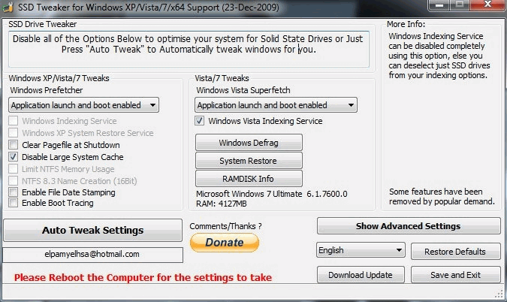Viewport: 507px width, 302px height.
Task: Open the Windows Vista Superfetch dropdown
Action: pyautogui.click(x=276, y=105)
